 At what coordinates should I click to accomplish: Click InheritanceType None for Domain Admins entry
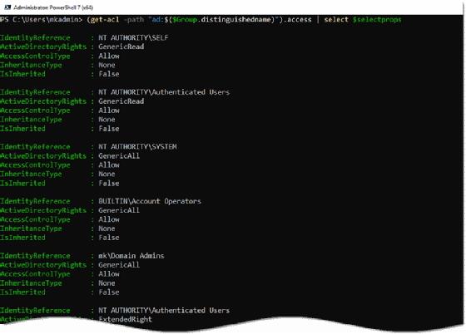click(57, 283)
